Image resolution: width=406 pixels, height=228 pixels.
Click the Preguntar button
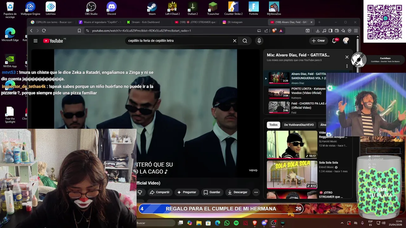point(187,192)
